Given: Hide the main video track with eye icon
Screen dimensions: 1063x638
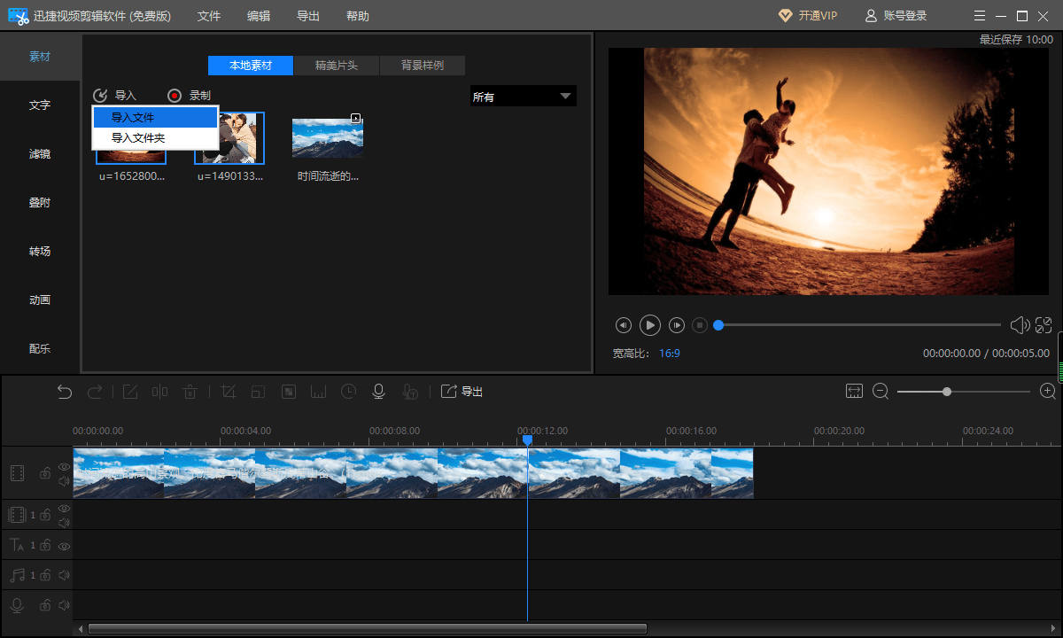Looking at the screenshot, I should click(x=64, y=466).
